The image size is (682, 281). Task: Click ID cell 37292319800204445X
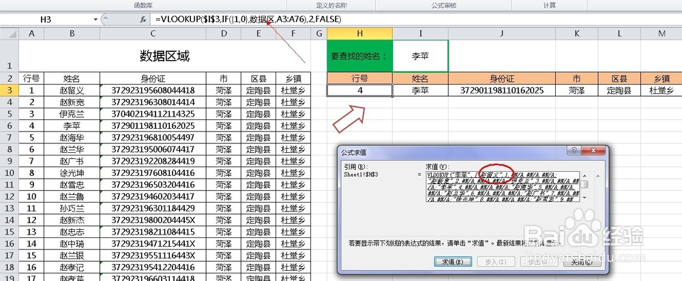(153, 220)
